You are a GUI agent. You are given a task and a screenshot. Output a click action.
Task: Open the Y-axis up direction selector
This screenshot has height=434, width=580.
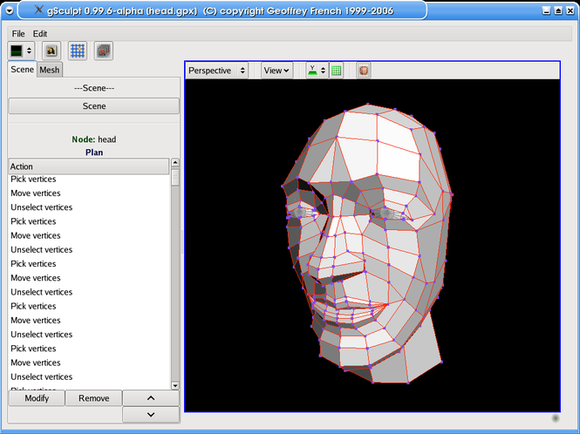click(317, 71)
